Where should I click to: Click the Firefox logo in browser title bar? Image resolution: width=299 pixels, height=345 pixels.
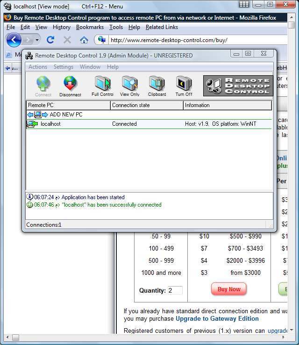pyautogui.click(x=7, y=17)
